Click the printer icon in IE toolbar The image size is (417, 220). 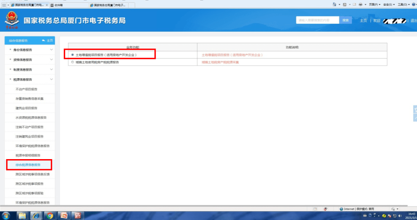[x=361, y=5]
